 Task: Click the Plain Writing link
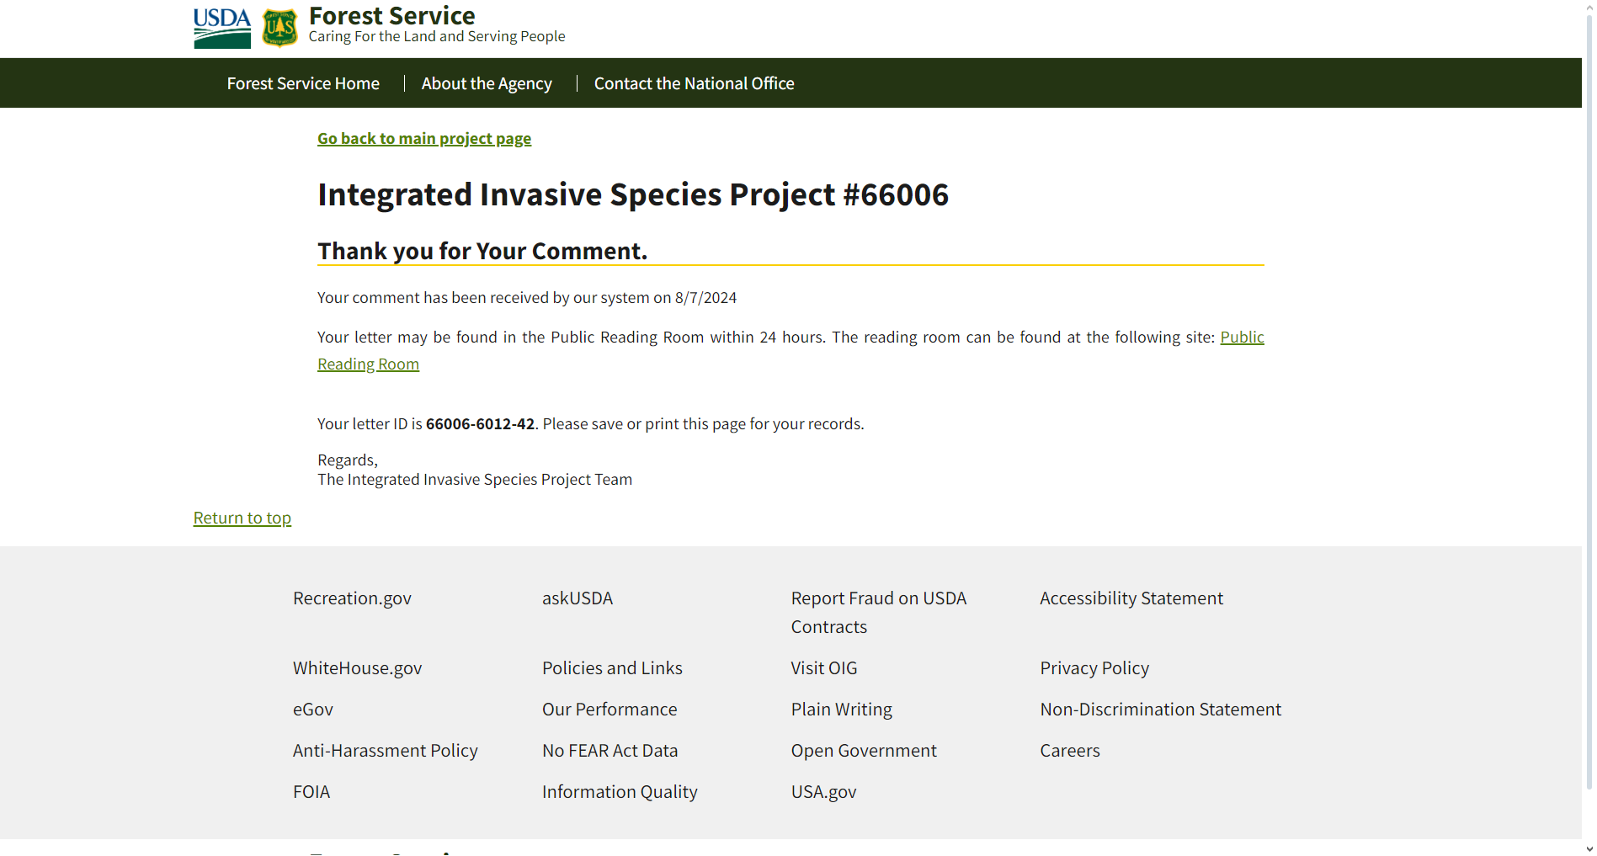coord(841,710)
